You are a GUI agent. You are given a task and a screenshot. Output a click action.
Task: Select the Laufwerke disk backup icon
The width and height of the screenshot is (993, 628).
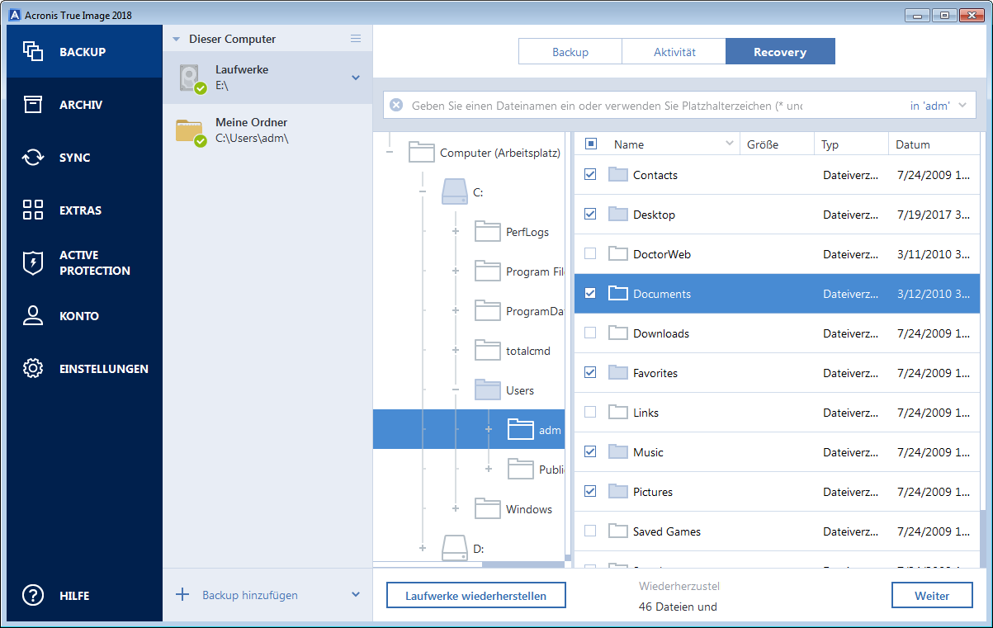[x=192, y=78]
